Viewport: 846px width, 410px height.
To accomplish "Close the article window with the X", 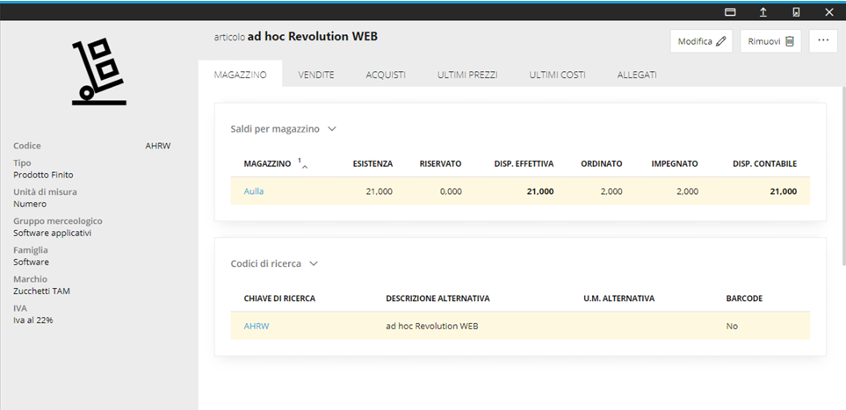I will (x=829, y=12).
